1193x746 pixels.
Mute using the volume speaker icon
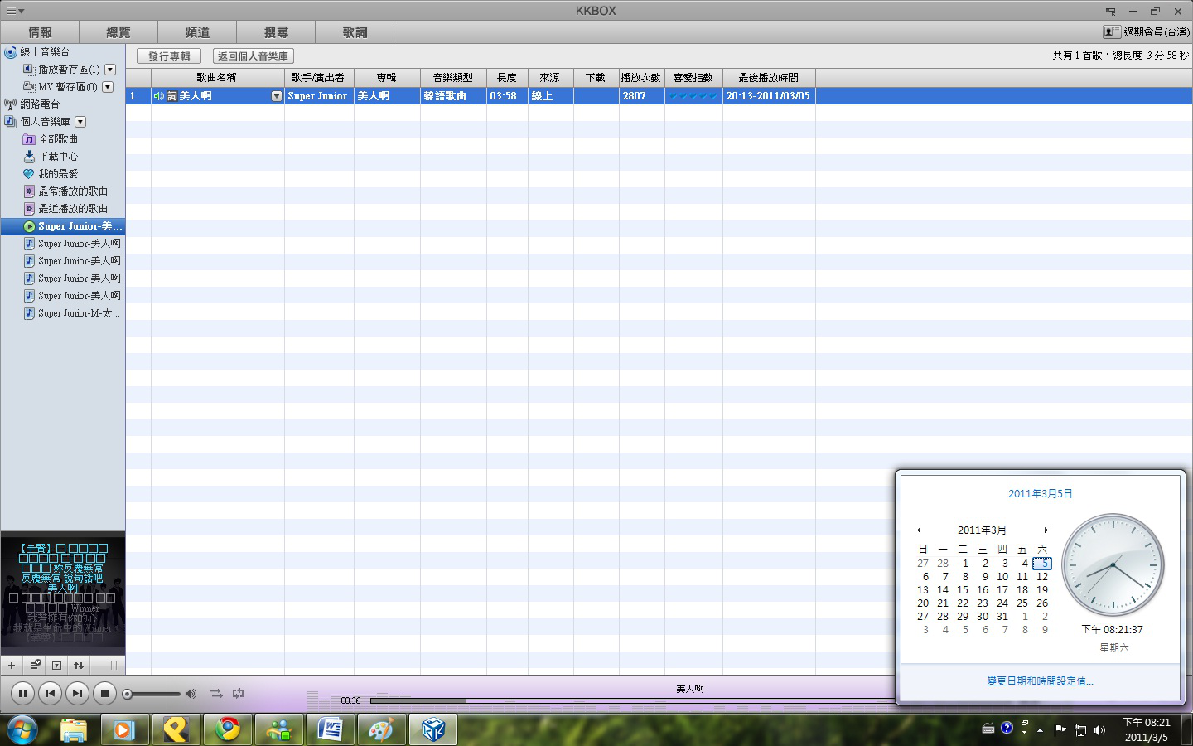[x=191, y=694]
